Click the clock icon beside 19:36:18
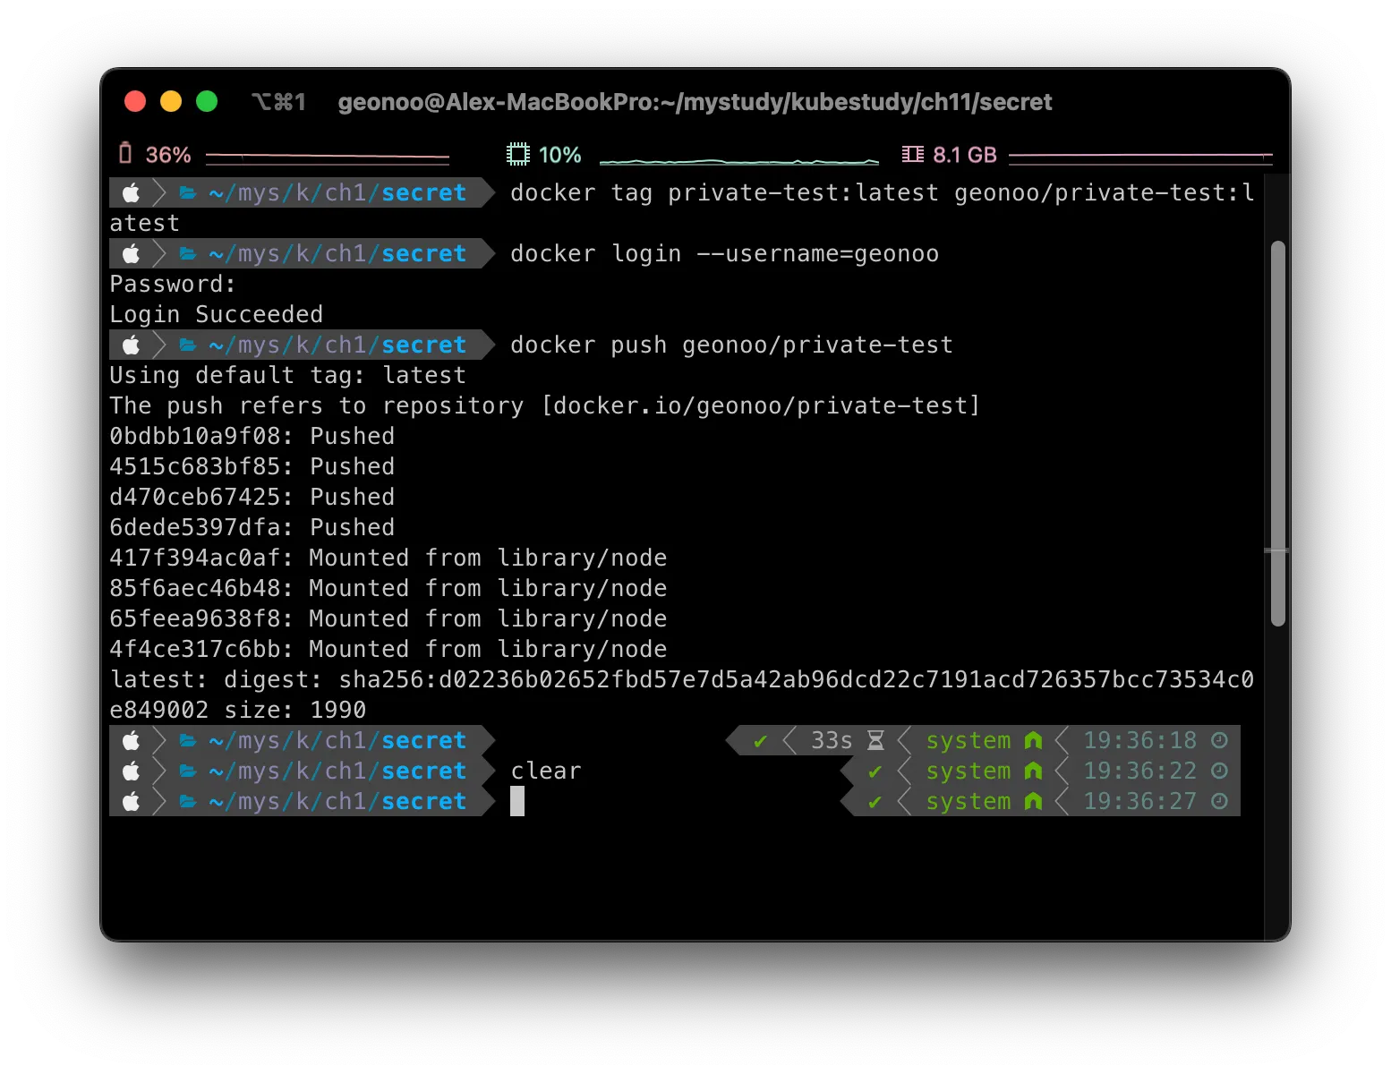Screen dimensions: 1391x1074 (1219, 740)
